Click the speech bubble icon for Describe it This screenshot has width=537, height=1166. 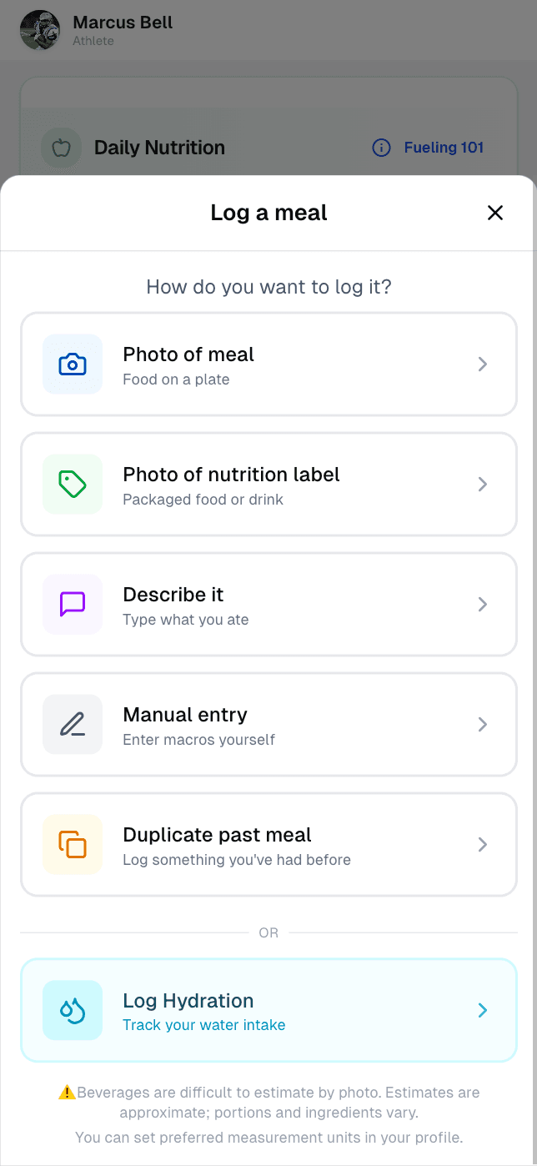(73, 605)
